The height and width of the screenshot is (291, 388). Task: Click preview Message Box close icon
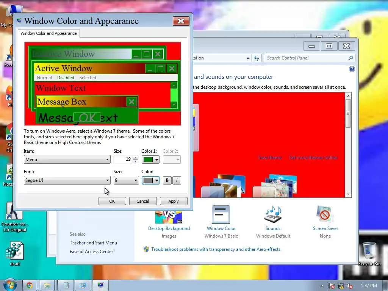point(131,102)
